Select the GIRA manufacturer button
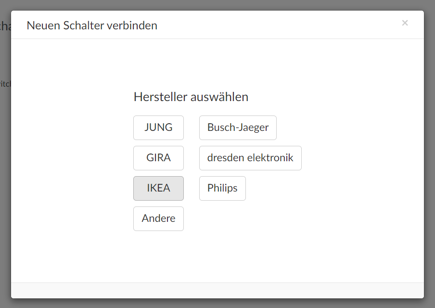This screenshot has height=308, width=435. 158,158
